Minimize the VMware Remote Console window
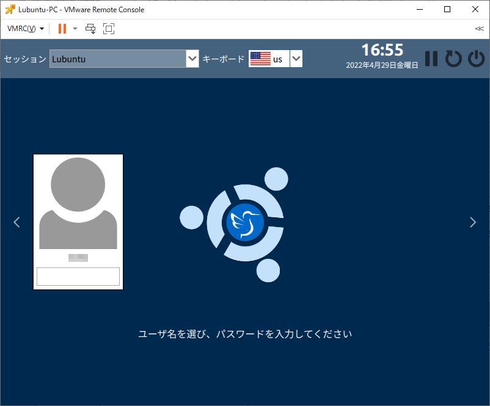 (x=420, y=9)
